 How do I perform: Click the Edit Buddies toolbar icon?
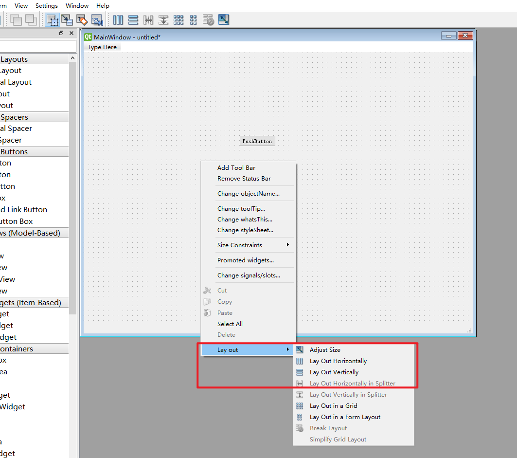(x=82, y=20)
